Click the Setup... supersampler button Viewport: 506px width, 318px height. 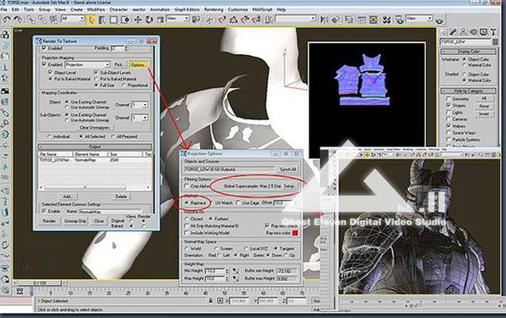pos(289,187)
